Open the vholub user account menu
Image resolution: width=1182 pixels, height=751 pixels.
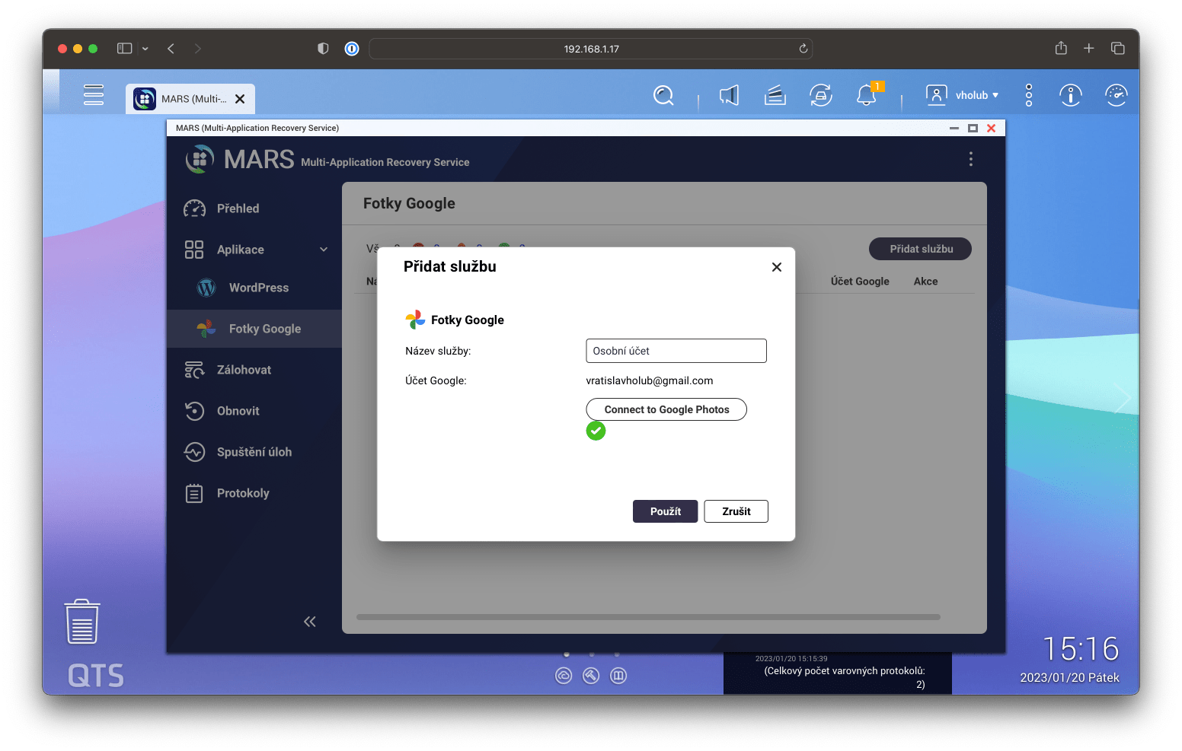pyautogui.click(x=962, y=95)
